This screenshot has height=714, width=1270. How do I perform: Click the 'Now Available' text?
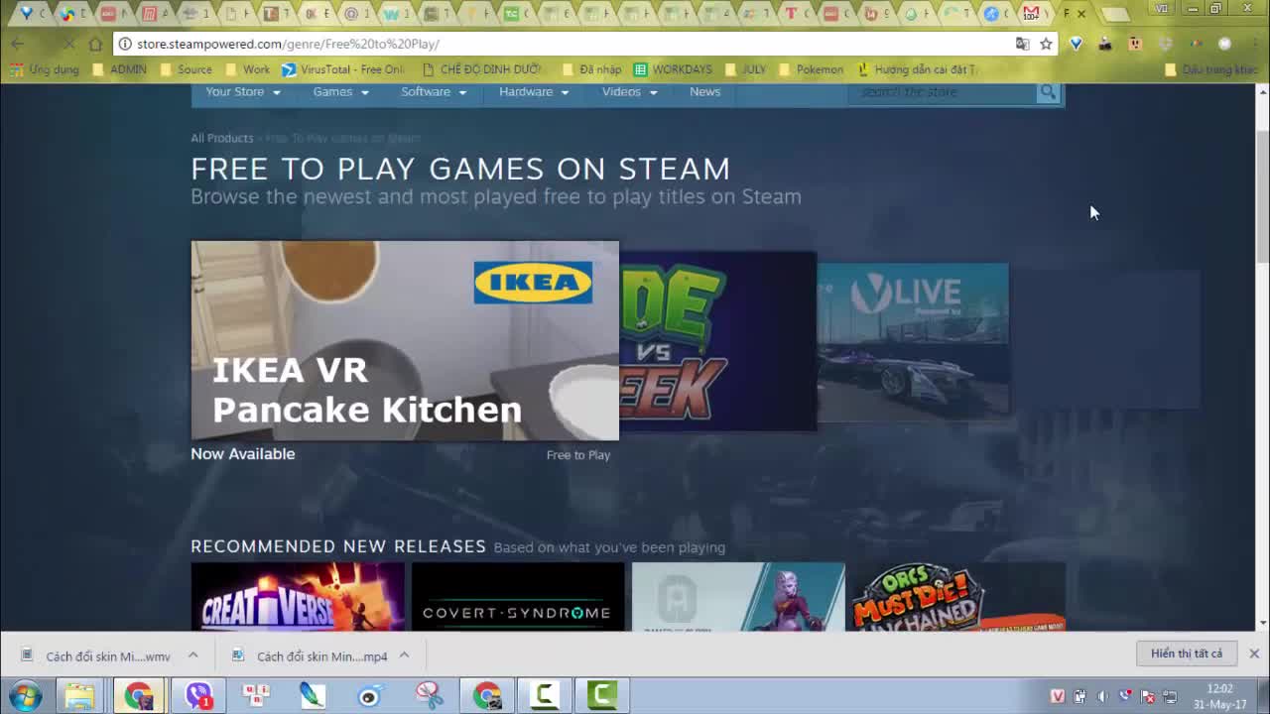[243, 453]
